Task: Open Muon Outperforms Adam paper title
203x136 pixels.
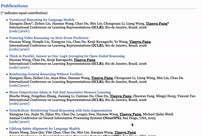Action: (x=60, y=92)
